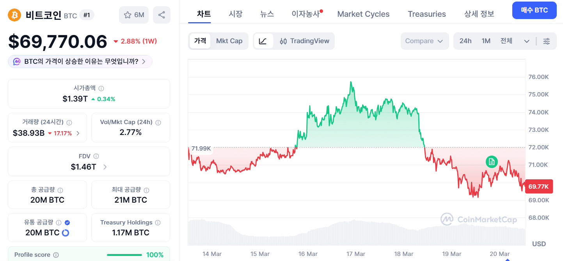
Task: Click the news document marker on chart
Action: (492, 161)
